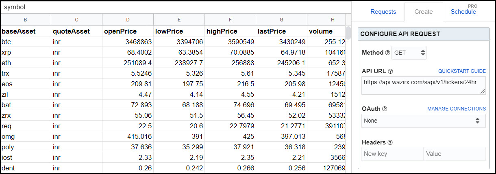Open help icon next to OAuth
The height and width of the screenshot is (174, 496).
click(385, 109)
